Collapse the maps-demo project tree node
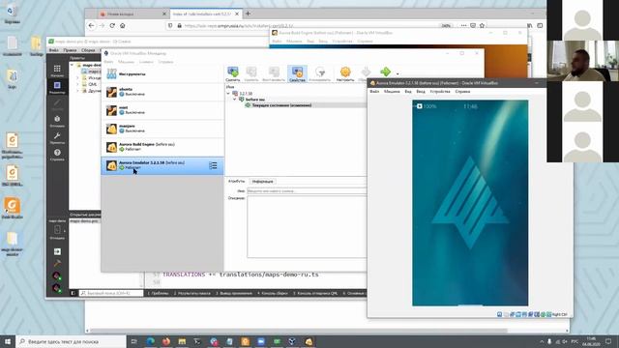Image resolution: width=619 pixels, height=348 pixels. coord(73,65)
